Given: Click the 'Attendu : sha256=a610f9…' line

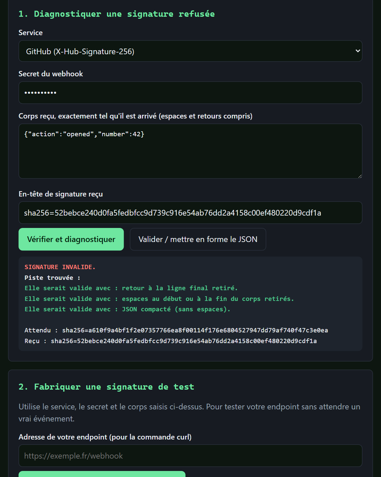Looking at the screenshot, I should click(176, 330).
